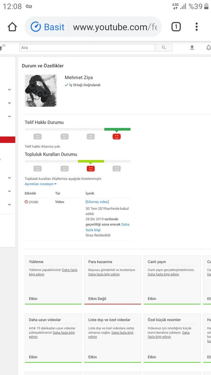Image resolution: width=211 pixels, height=375 pixels.
Task: Open the notifications bell
Action: [208, 47]
